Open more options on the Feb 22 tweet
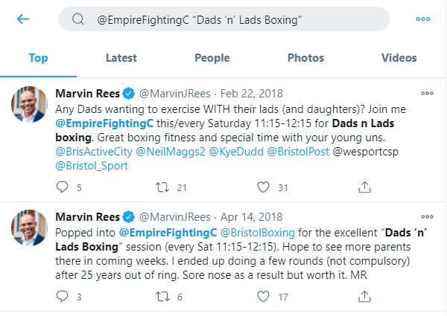This screenshot has height=316, width=447. pyautogui.click(x=427, y=94)
